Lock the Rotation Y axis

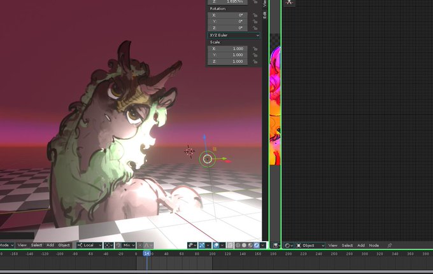255,22
